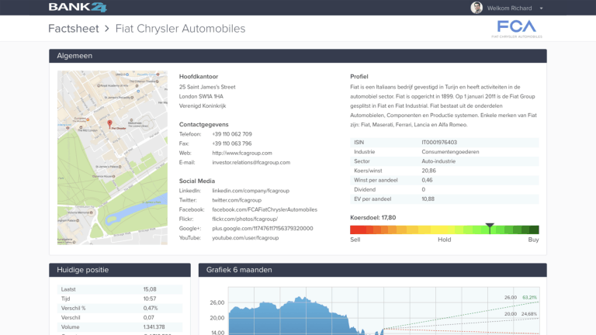Viewport: 596px width, 335px height.
Task: Select EV per aandeel value 10,88
Action: (x=428, y=199)
